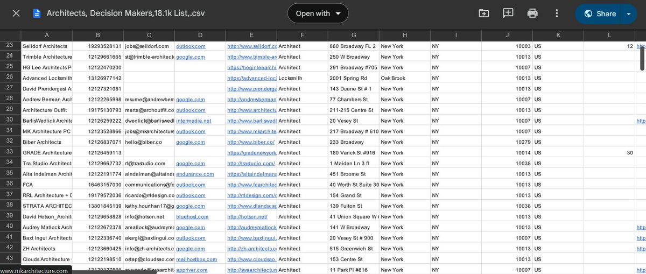646x274 pixels.
Task: Click endurance.com provider link
Action: point(195,174)
